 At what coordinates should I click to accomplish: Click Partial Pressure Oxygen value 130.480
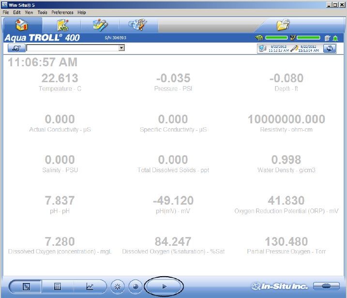pyautogui.click(x=287, y=241)
